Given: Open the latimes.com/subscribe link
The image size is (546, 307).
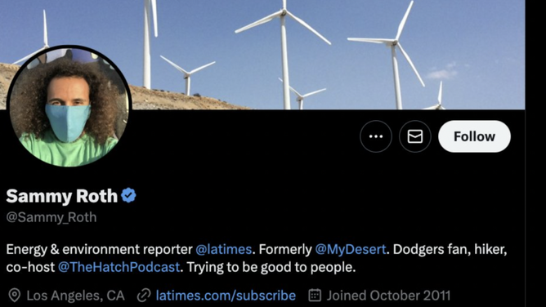Looking at the screenshot, I should click(226, 296).
